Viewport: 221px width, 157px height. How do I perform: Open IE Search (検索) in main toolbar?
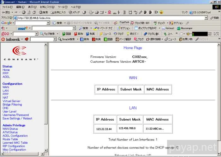pos(44,12)
